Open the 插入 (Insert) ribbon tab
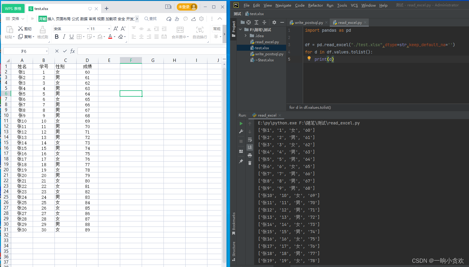Screen dimensions: 469x267 point(51,19)
